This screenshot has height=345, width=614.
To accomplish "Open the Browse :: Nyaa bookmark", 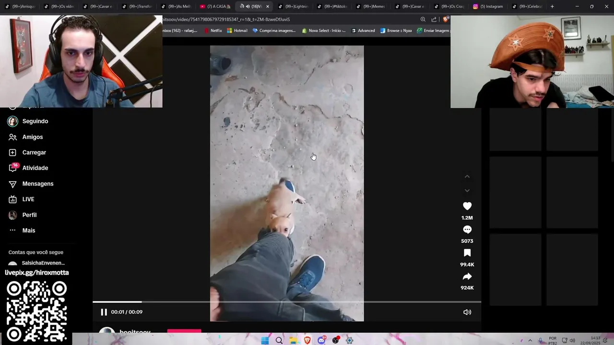I will (396, 31).
